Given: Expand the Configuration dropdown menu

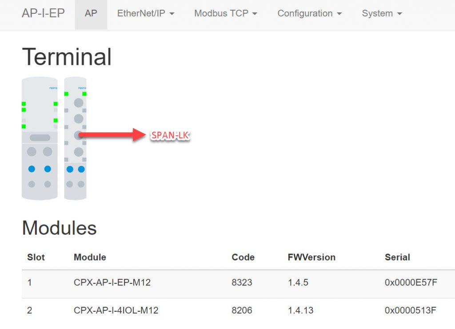Looking at the screenshot, I should [x=310, y=13].
